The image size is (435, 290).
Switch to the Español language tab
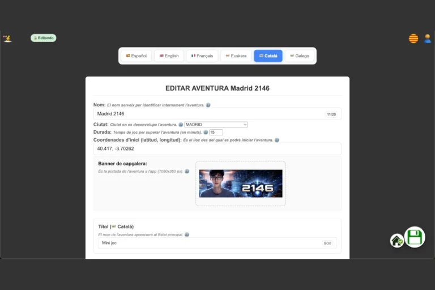pos(136,56)
